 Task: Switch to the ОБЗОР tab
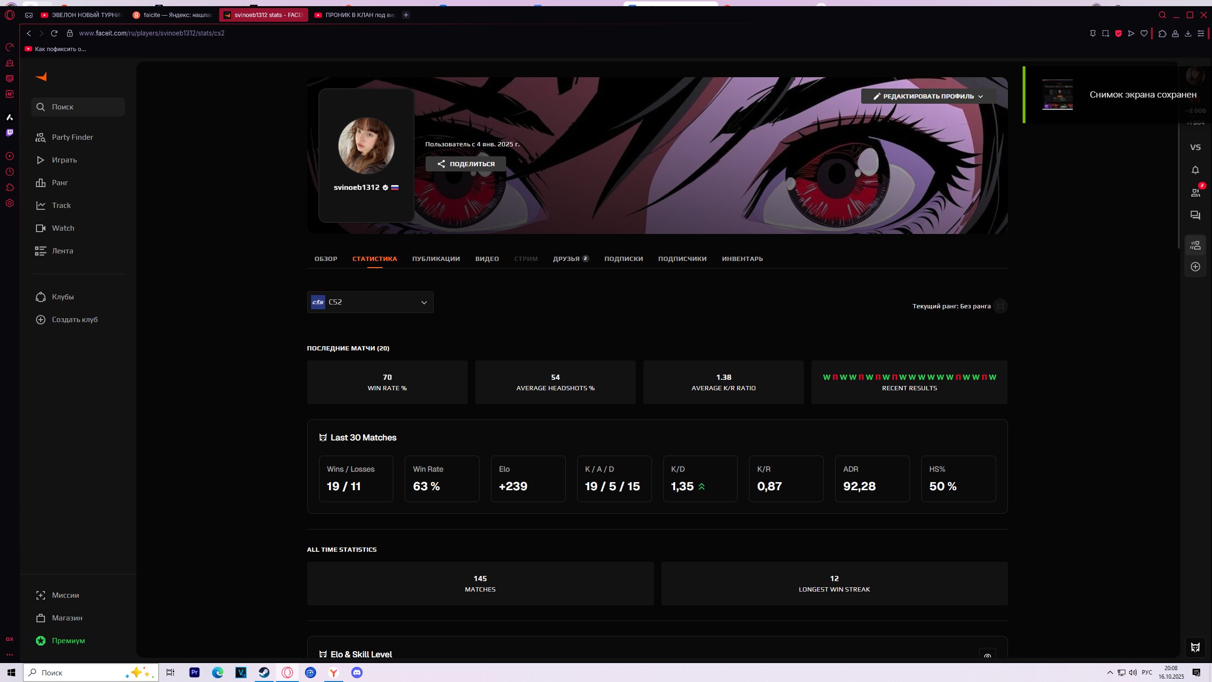point(326,259)
